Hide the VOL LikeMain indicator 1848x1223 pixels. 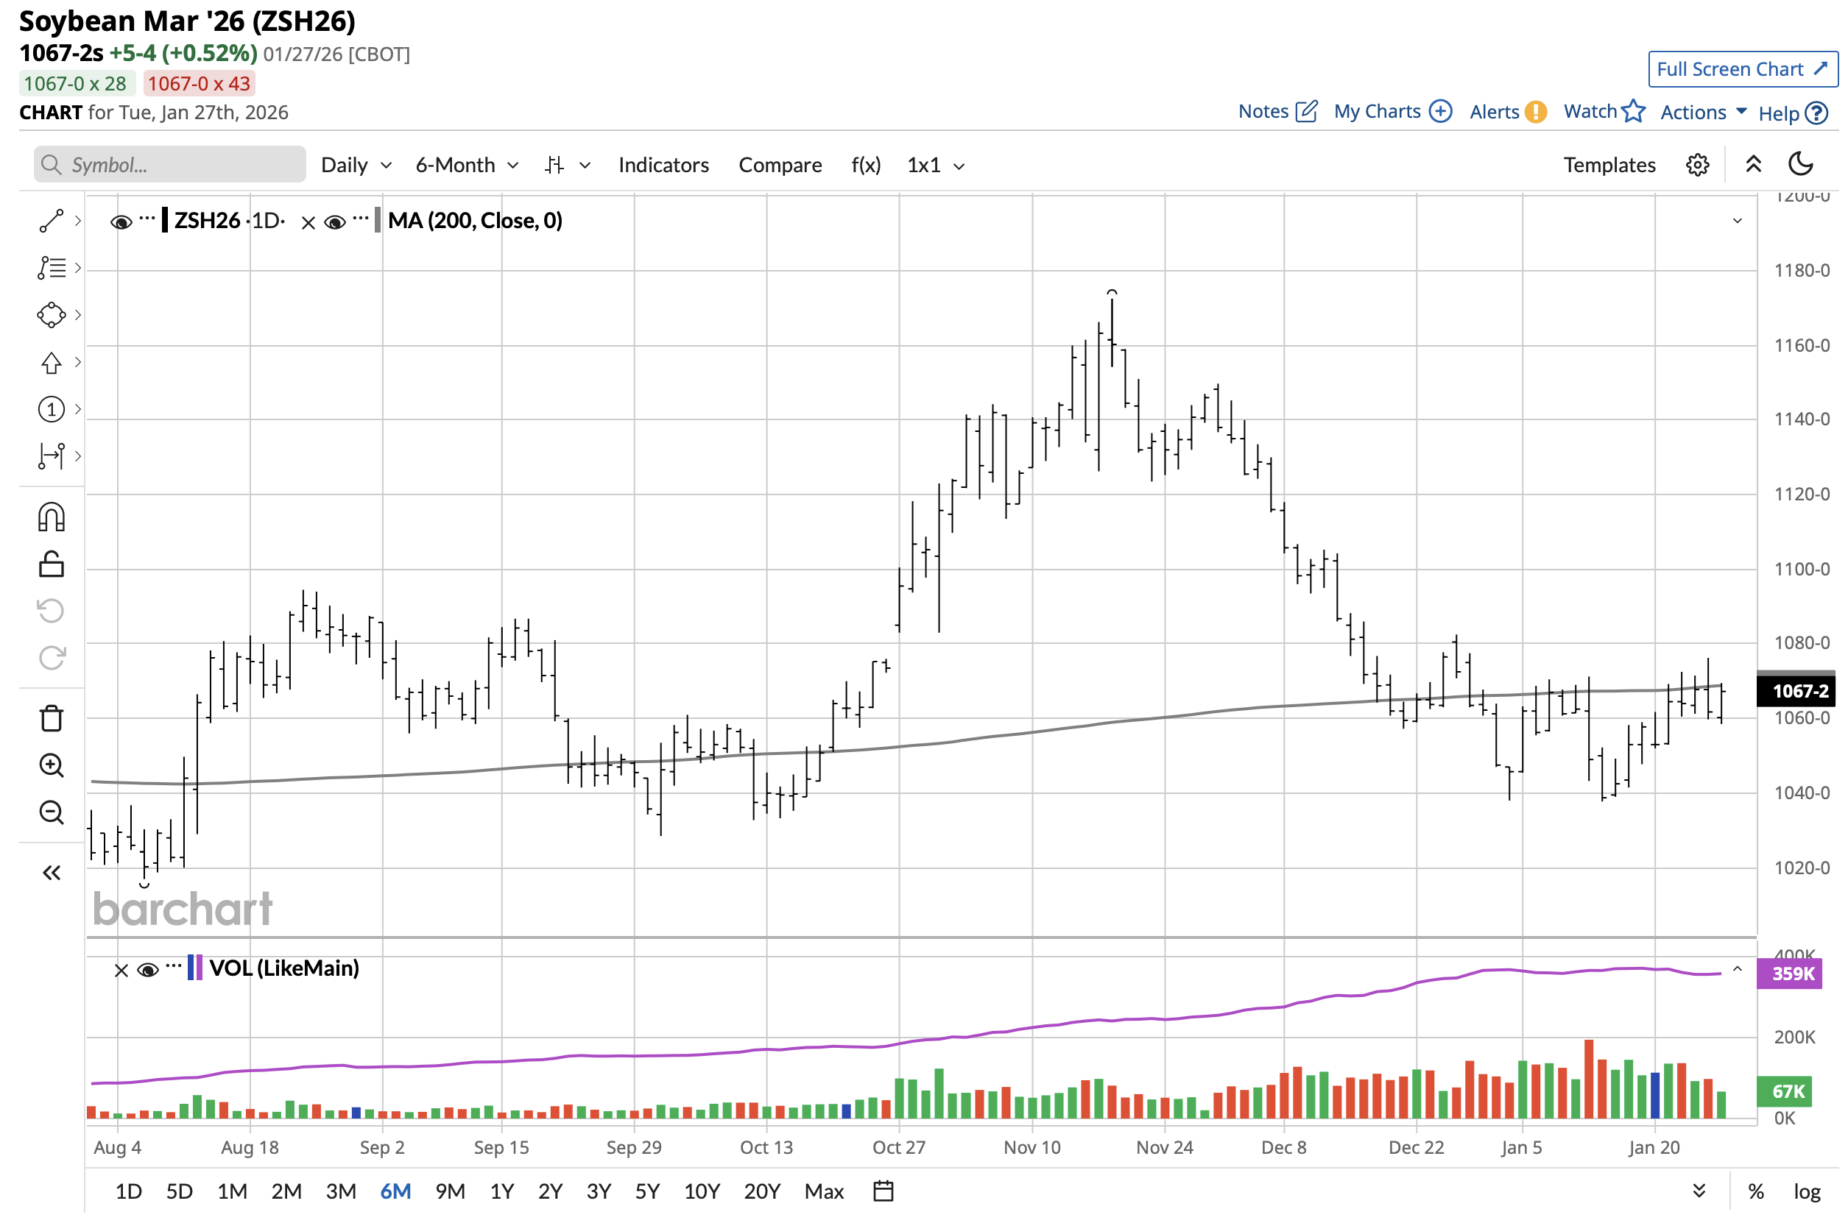coord(147,971)
